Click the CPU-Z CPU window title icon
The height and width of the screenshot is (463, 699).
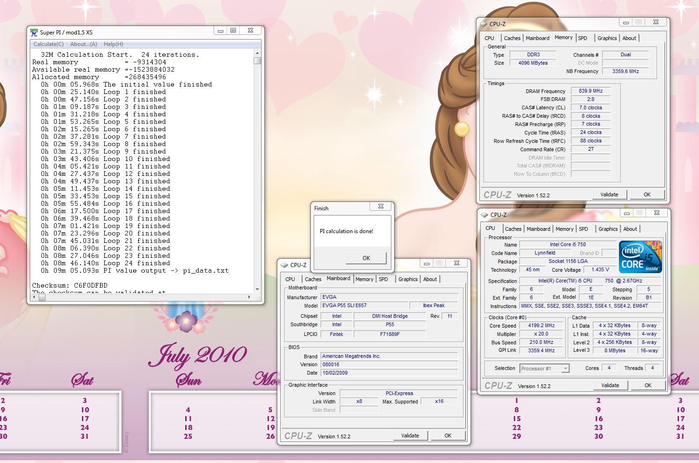(x=484, y=215)
